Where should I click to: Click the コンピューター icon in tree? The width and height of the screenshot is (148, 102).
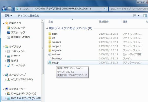click(7, 89)
